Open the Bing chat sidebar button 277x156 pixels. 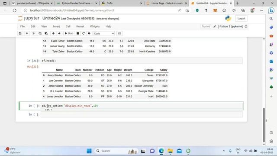pyautogui.click(x=271, y=10)
